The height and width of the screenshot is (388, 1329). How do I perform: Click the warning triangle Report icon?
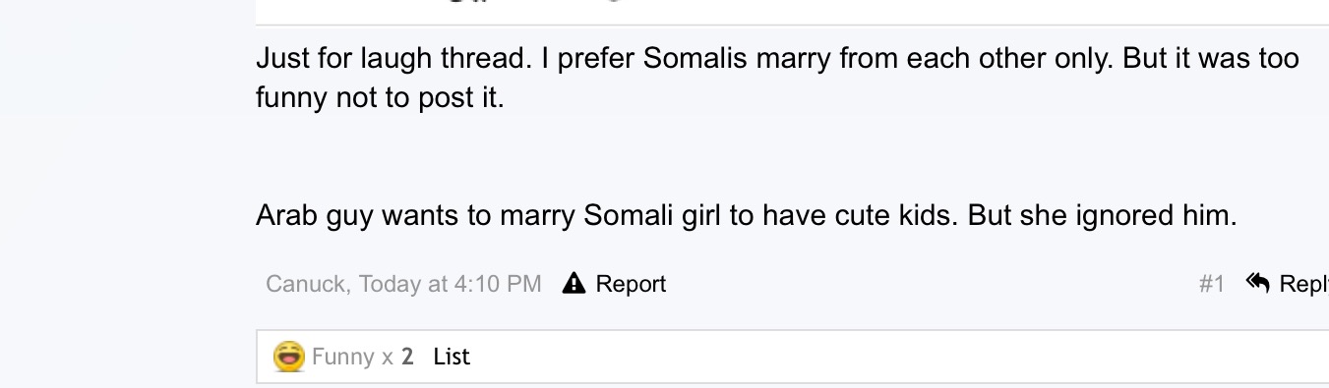coord(574,284)
